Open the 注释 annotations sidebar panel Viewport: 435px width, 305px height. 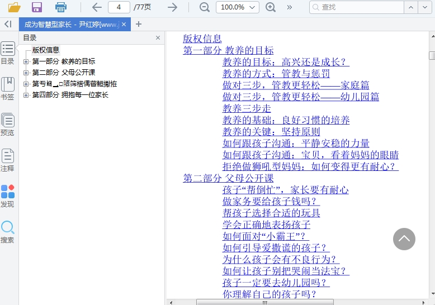8,160
